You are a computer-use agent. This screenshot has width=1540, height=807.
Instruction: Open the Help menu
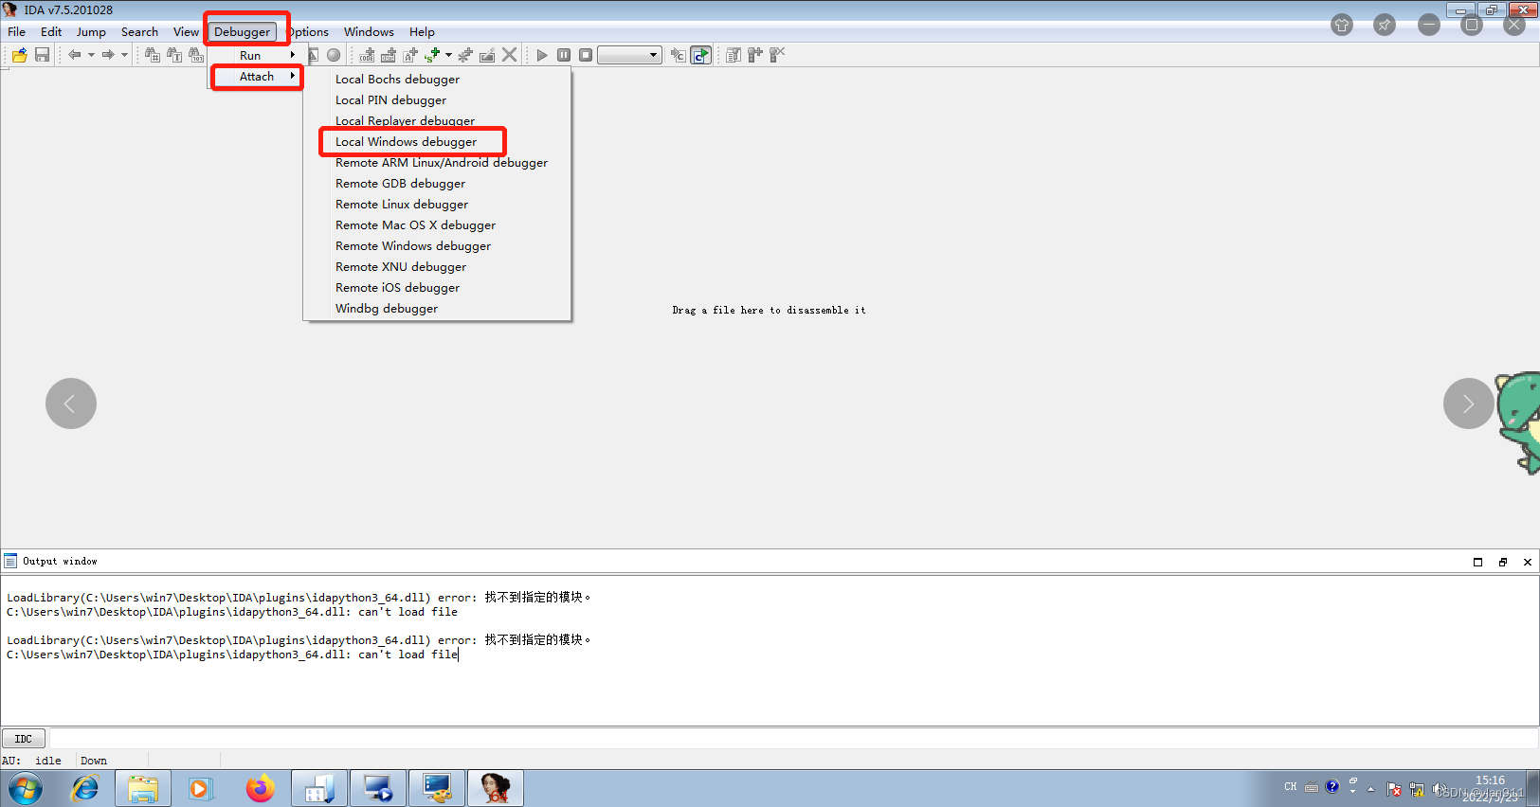(422, 31)
